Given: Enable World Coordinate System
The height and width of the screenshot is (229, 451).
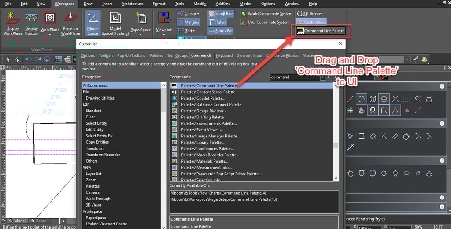Looking at the screenshot, I should pos(266,14).
